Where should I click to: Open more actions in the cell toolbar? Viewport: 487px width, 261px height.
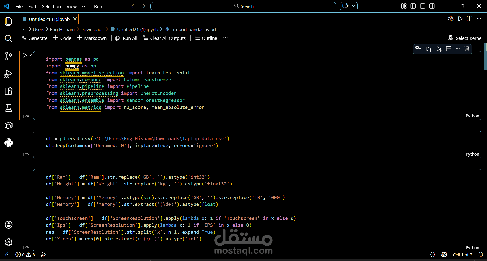click(x=458, y=49)
